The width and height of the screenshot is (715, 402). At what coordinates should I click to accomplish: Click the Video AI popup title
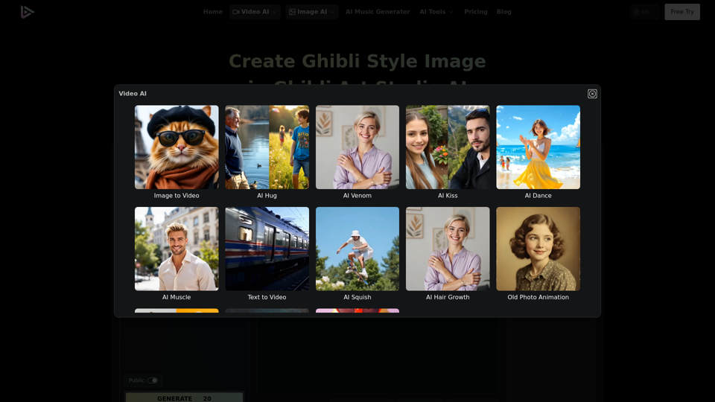point(133,94)
